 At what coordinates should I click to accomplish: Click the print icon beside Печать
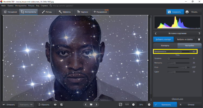187,12
